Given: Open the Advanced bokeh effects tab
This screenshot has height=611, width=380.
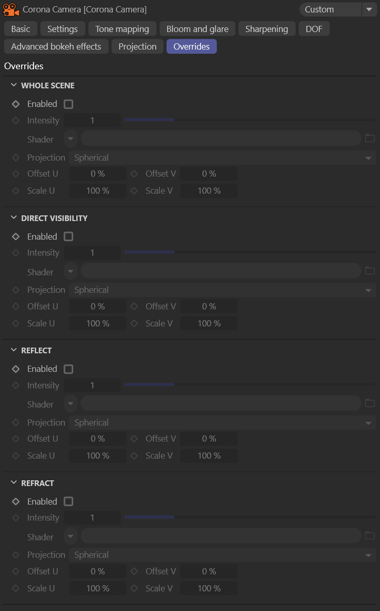Looking at the screenshot, I should click(56, 46).
